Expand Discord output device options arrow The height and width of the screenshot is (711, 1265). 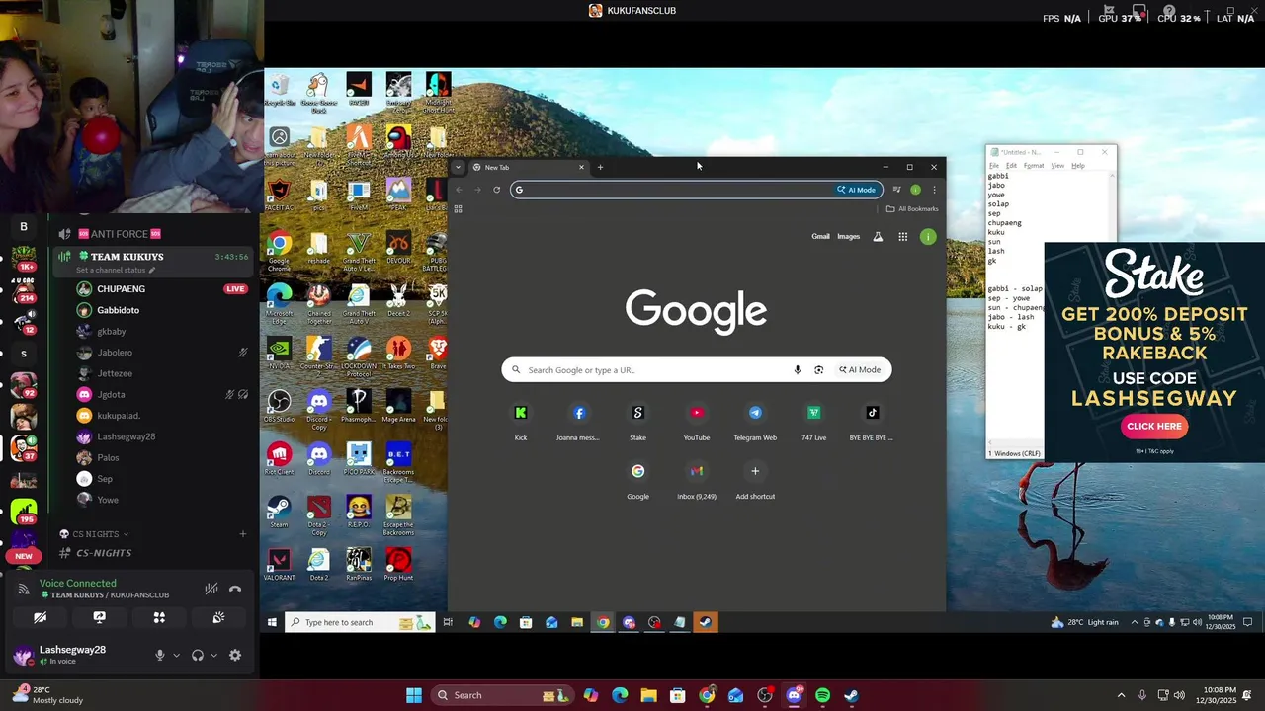click(213, 655)
